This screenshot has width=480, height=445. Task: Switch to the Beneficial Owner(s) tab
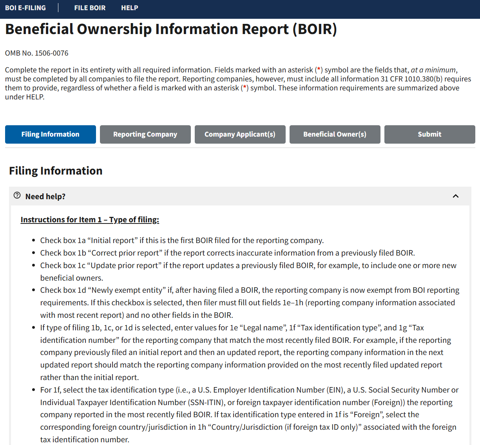(x=335, y=134)
